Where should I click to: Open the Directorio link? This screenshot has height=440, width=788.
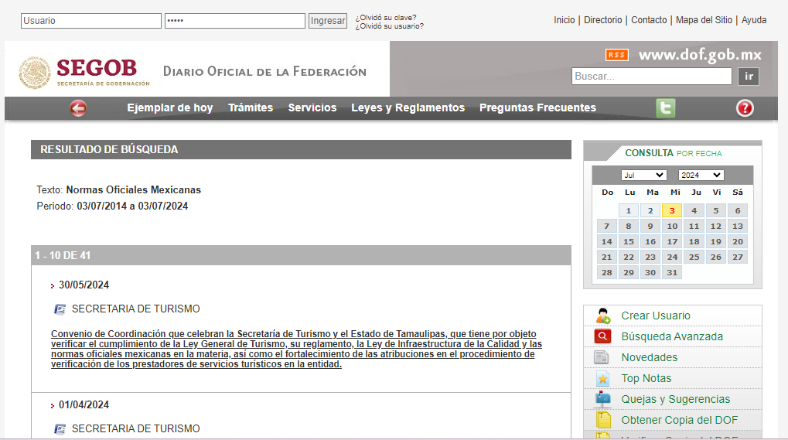[x=603, y=20]
